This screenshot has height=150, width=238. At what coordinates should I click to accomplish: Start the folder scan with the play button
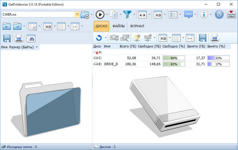[100, 15]
